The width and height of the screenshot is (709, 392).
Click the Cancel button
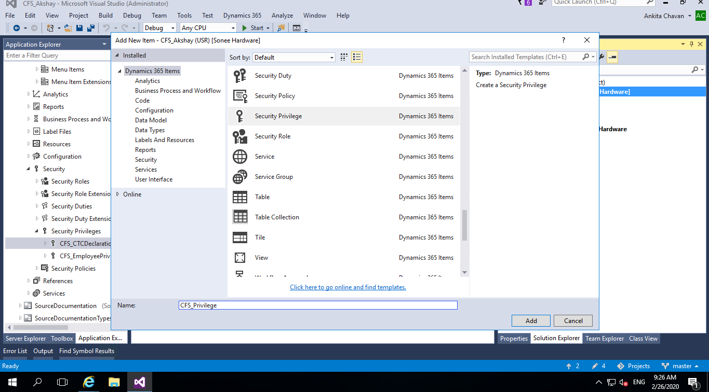tap(573, 321)
